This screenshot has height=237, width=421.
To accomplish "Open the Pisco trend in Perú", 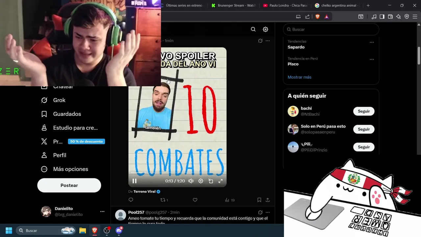I will (293, 64).
